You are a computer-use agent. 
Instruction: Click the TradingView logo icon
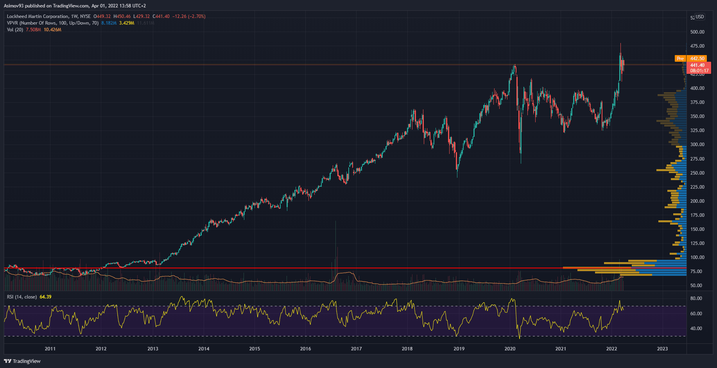click(7, 361)
